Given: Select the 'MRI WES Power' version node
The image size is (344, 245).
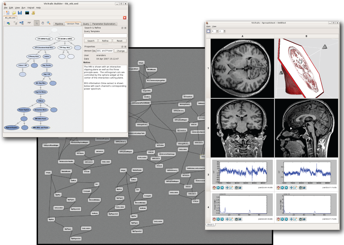Looking at the screenshot, I should pos(39,119).
